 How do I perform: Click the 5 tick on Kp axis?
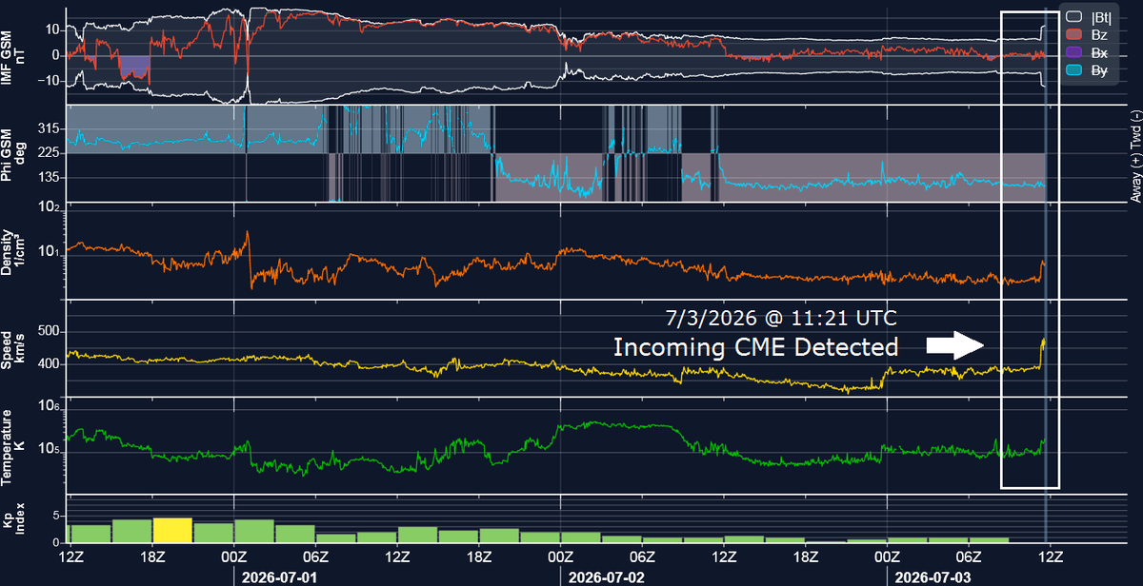click(57, 517)
